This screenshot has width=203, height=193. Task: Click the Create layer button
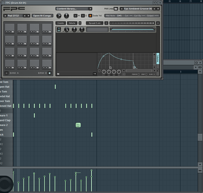coord(61,23)
